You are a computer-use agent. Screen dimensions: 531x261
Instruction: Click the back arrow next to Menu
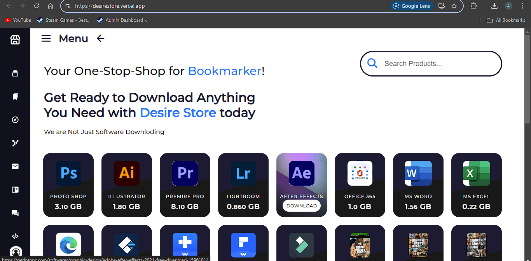pyautogui.click(x=101, y=38)
